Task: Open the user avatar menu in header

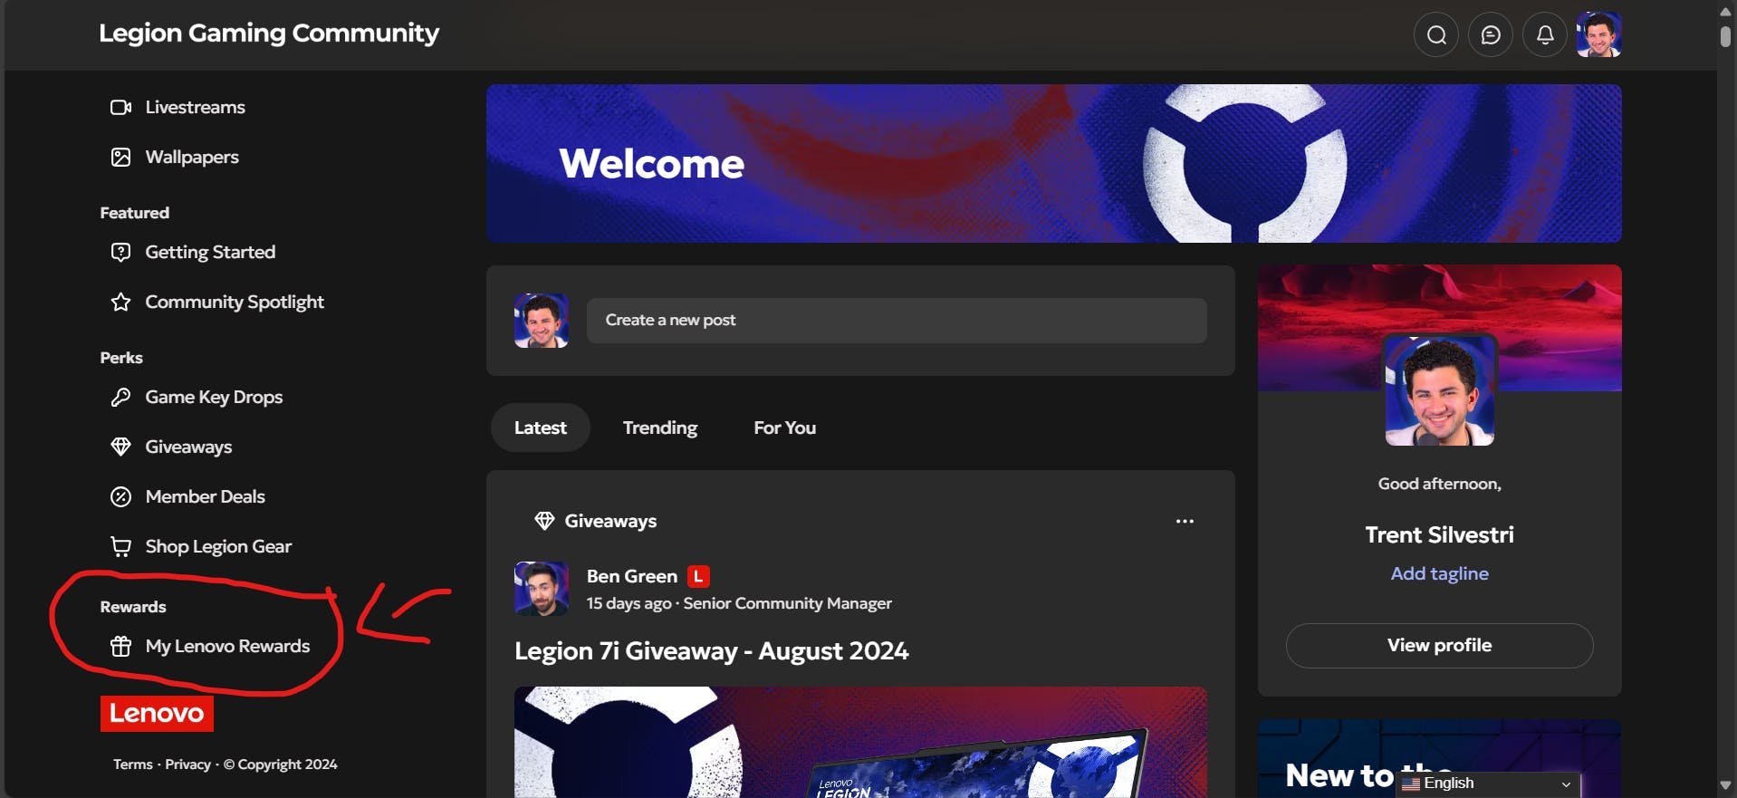Action: (1599, 35)
